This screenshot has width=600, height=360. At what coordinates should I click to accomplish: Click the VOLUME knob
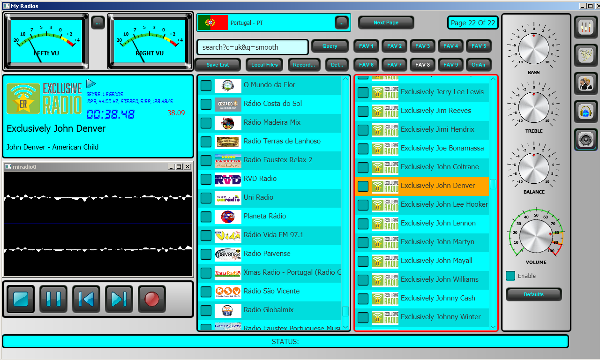click(536, 236)
